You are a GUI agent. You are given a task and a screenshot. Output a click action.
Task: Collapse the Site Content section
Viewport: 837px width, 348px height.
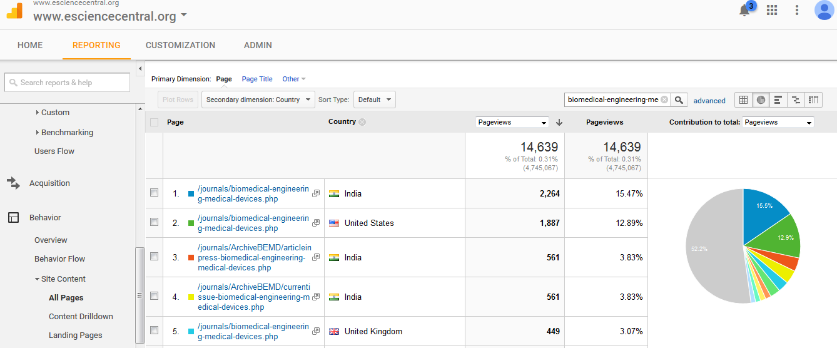[60, 279]
